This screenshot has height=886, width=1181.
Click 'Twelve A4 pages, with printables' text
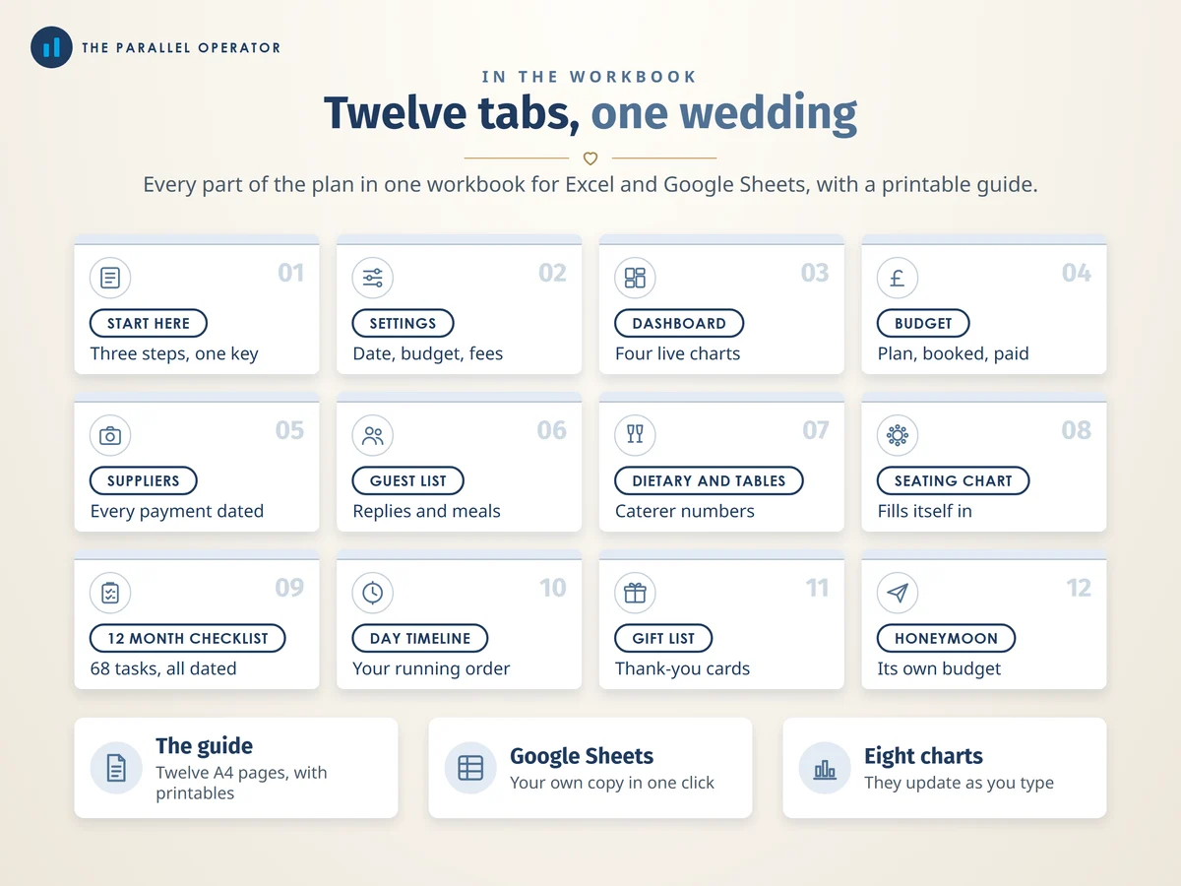241,783
